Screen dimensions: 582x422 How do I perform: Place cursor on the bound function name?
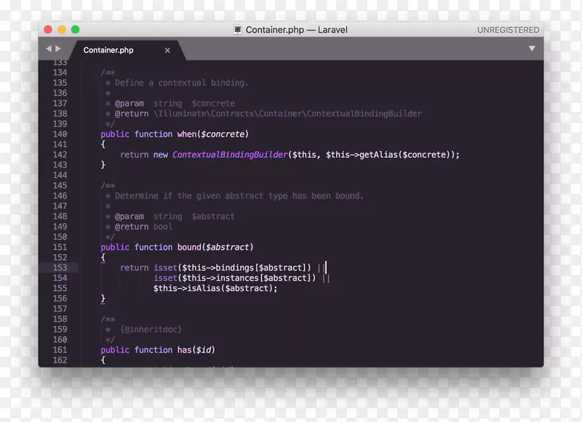point(189,247)
